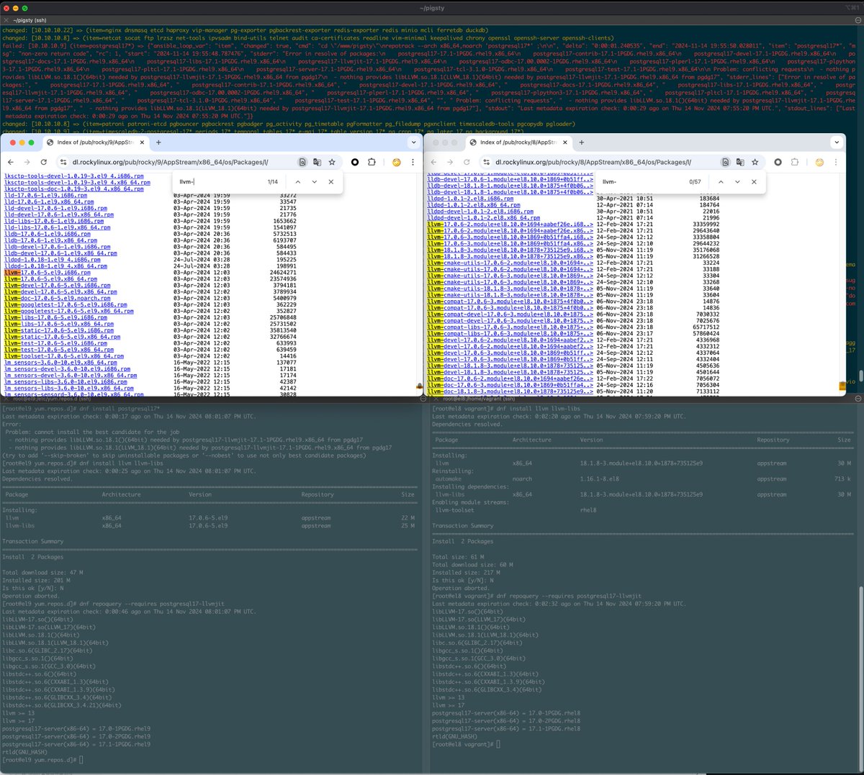Go back in the rocky/9 browser window
Screen dimensions: 864x775
click(x=10, y=162)
